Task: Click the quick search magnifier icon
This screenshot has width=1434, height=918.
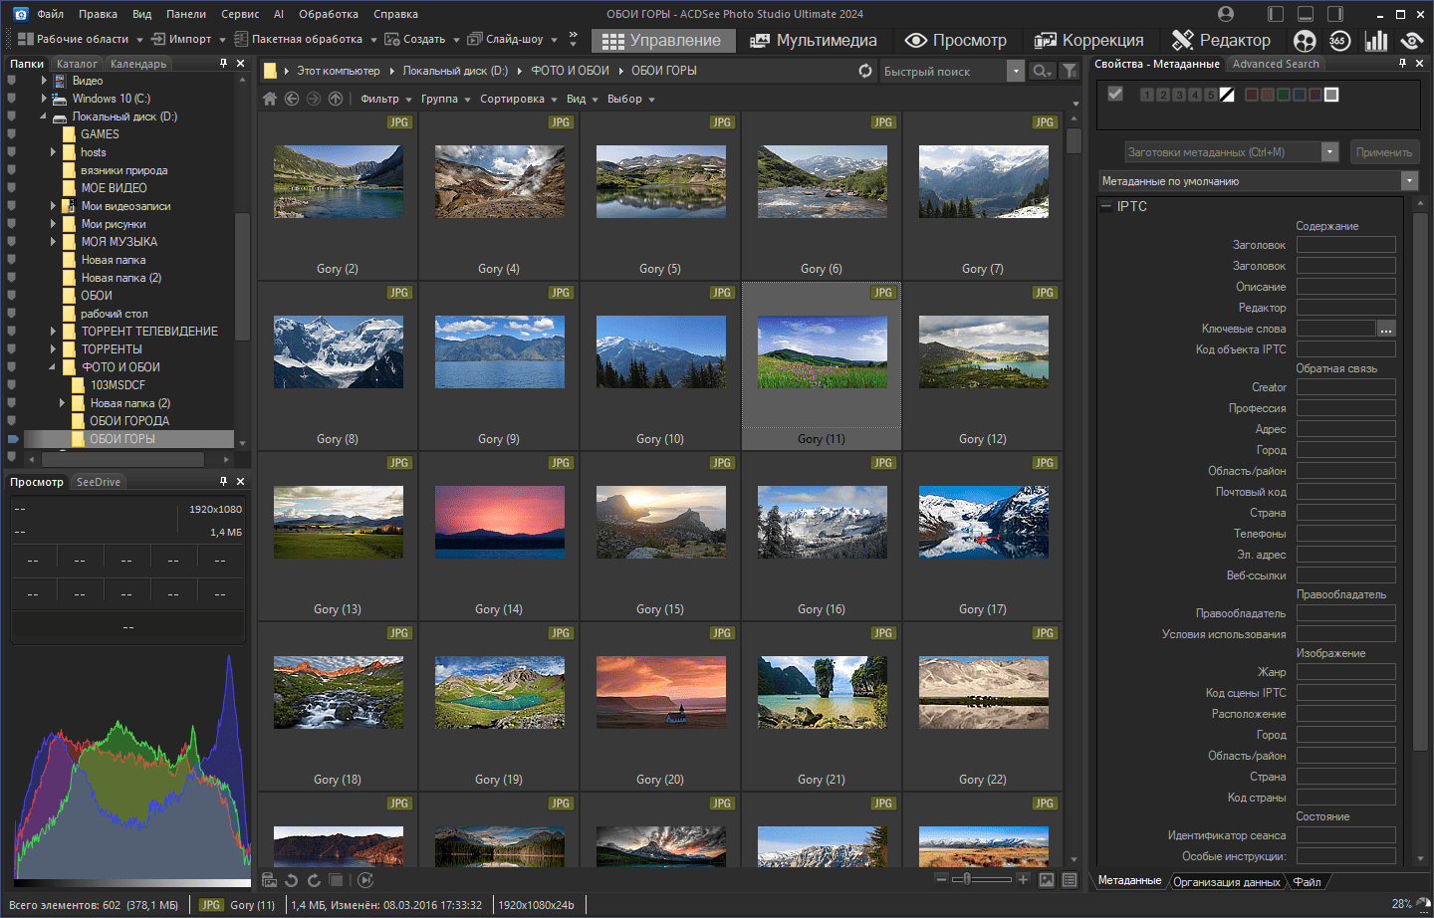Action: pos(1041,71)
